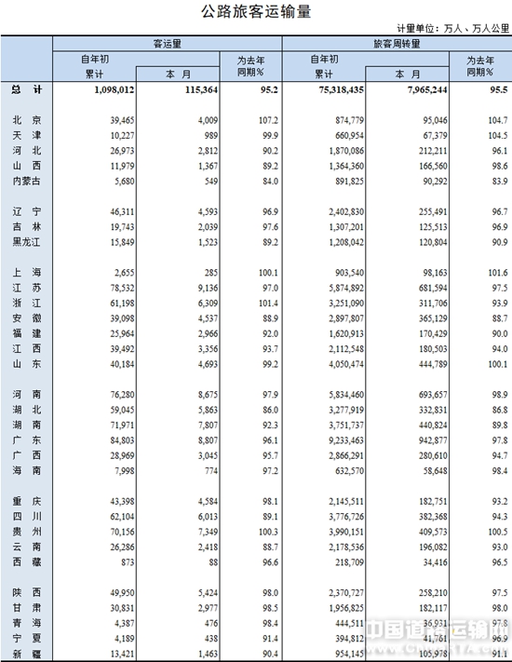Click 西藏 cumulative value 873
Viewport: 512px width, 662px height.
(x=128, y=562)
